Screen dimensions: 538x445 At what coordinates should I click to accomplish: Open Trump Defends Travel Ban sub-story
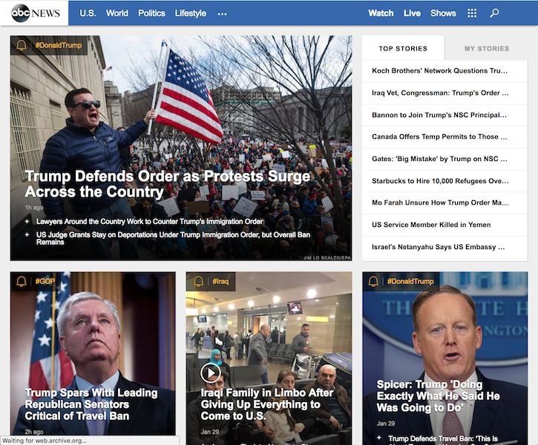[442, 440]
